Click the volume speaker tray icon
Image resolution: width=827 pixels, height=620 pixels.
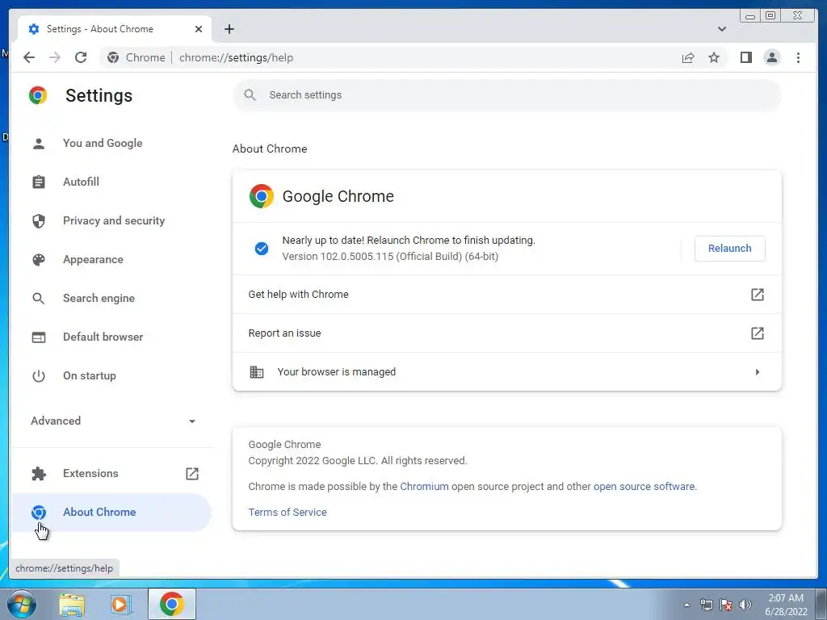745,605
